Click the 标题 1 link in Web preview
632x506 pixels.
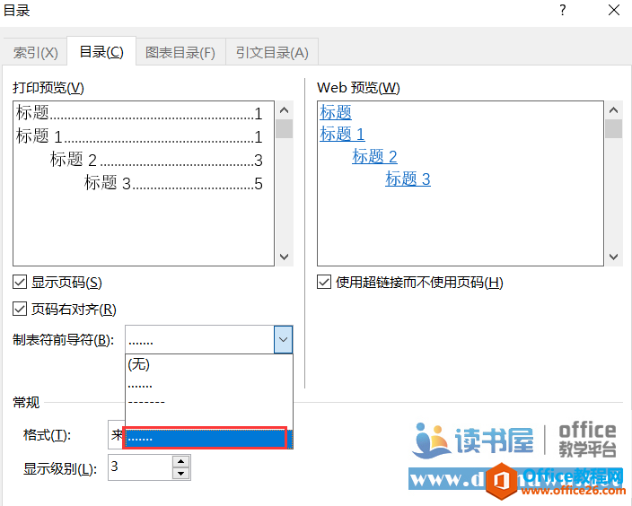pyautogui.click(x=342, y=134)
